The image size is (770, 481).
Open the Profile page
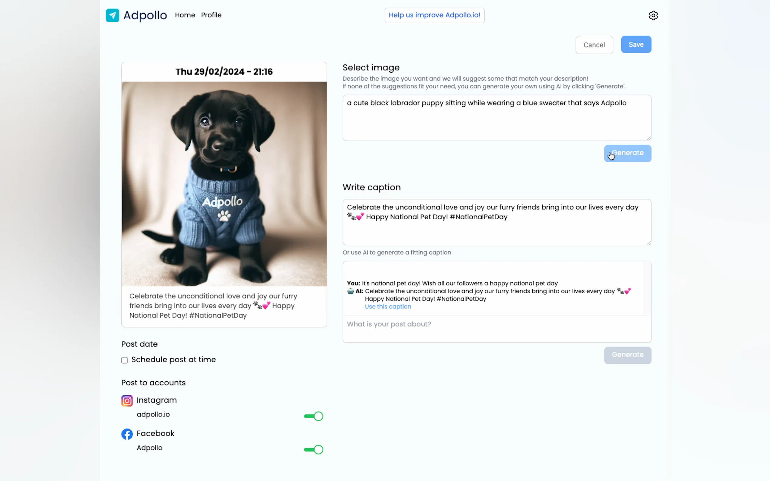click(211, 15)
